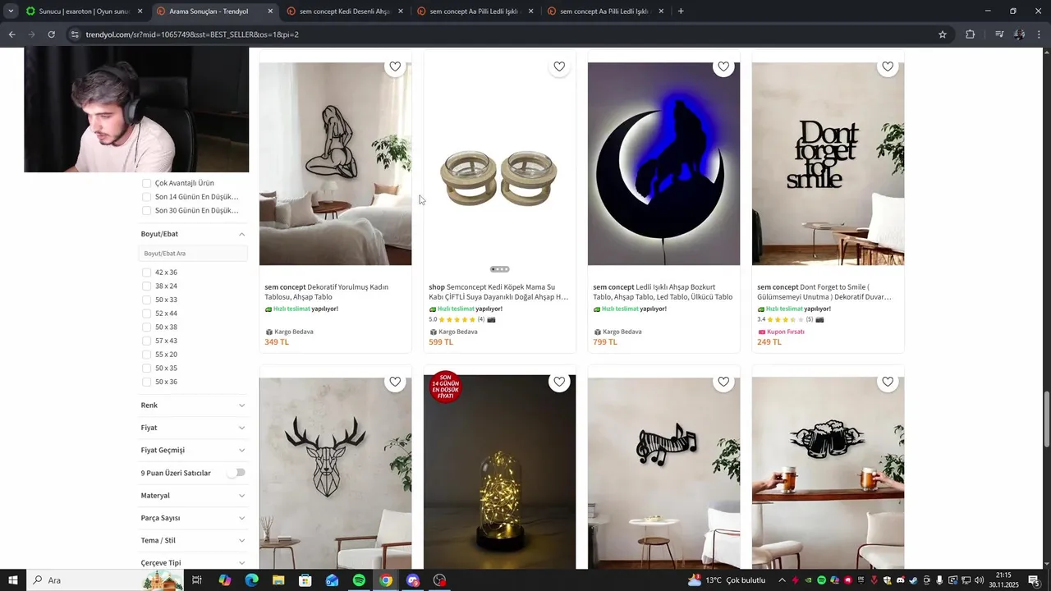This screenshot has height=591, width=1051.
Task: Open browser extensions puzzle icon
Action: click(970, 34)
